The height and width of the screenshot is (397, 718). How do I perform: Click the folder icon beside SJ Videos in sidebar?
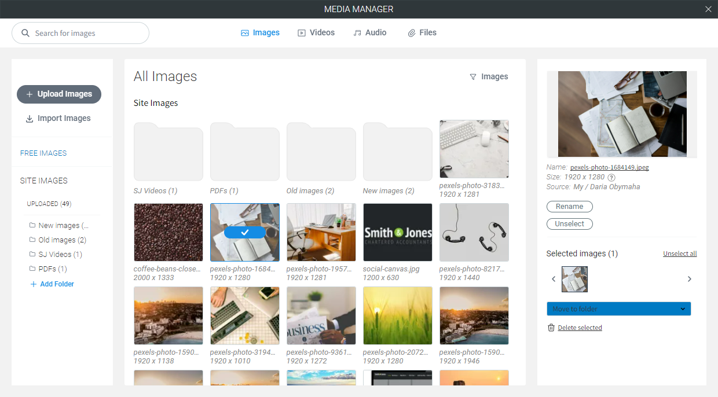(x=33, y=254)
